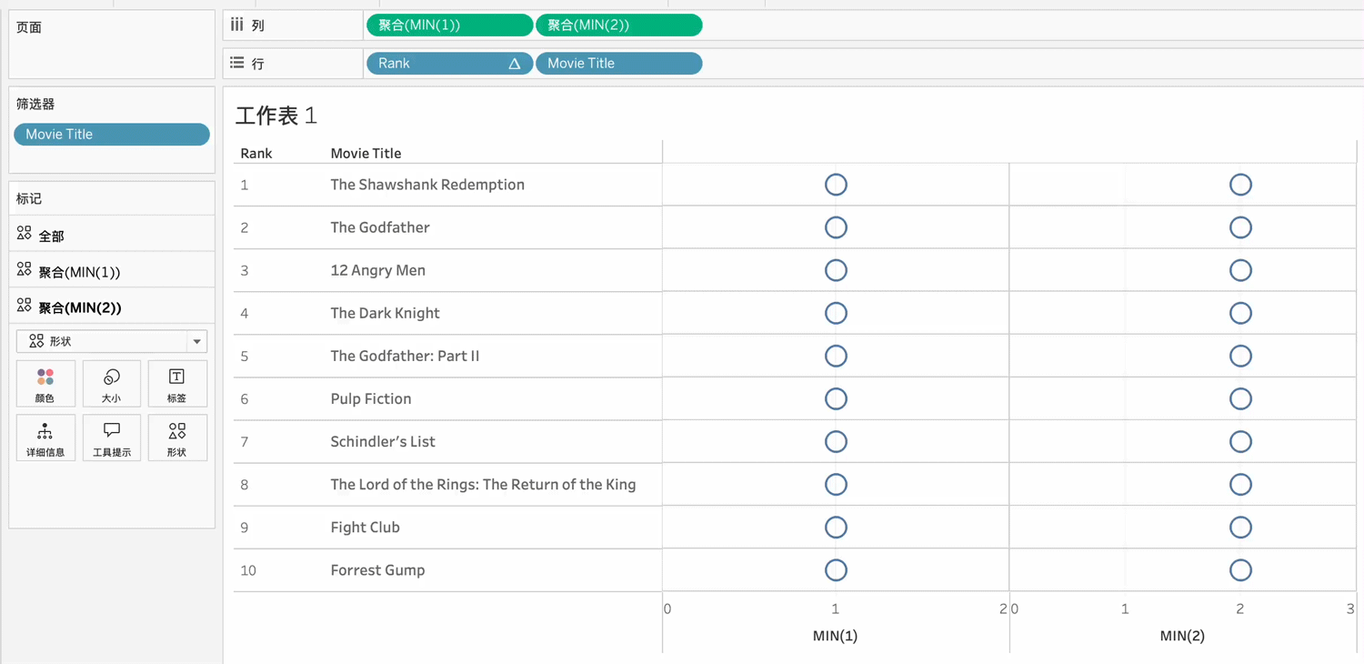The width and height of the screenshot is (1364, 664).
Task: Select The Shawshank Redemption row label
Action: tap(427, 185)
